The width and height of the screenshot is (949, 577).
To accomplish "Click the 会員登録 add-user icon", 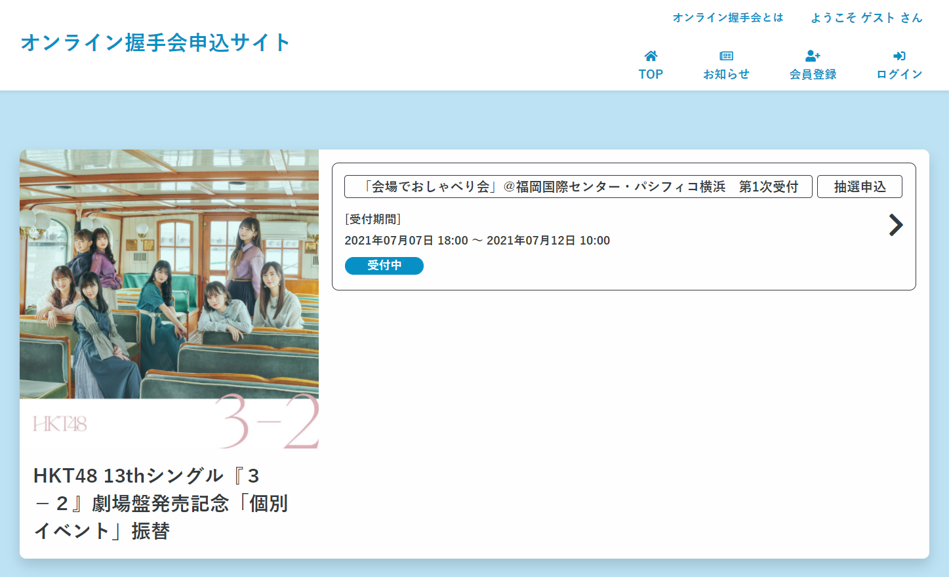I will point(813,56).
